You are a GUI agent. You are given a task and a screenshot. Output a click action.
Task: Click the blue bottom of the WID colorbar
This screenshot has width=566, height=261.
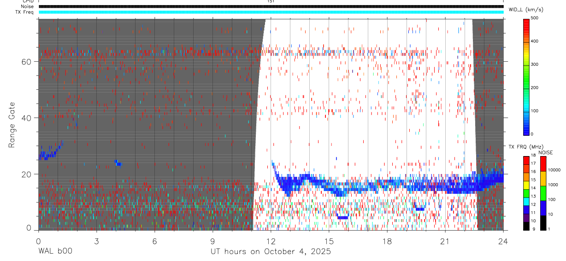(526, 129)
